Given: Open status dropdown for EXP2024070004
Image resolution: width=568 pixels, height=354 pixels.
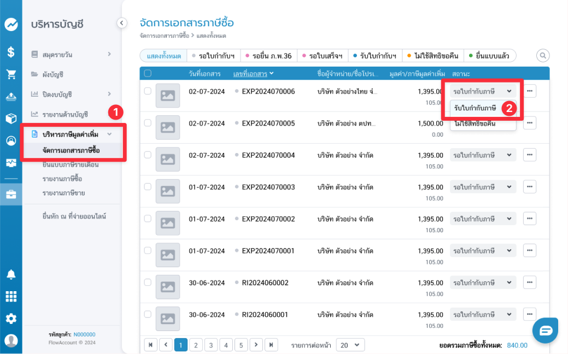Looking at the screenshot, I should [x=483, y=155].
